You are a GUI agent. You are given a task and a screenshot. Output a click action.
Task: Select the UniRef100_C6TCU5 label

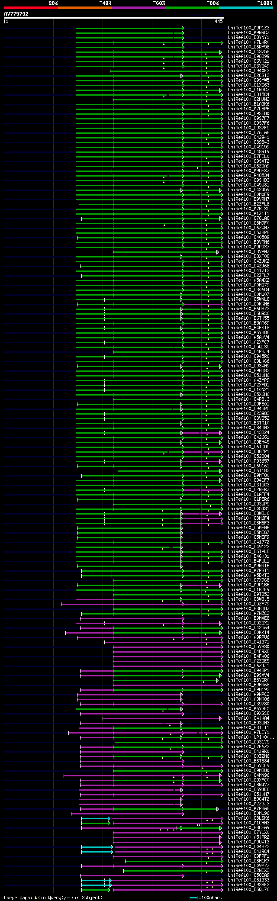pos(248,447)
